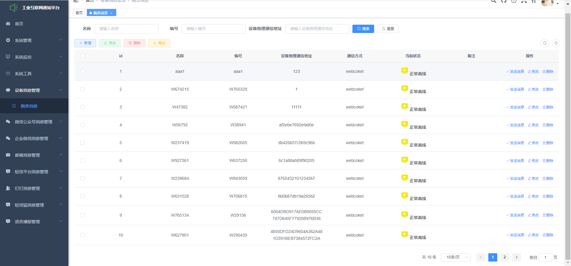Open the 10条/页 page size dropdown
The height and width of the screenshot is (266, 571).
(x=456, y=257)
